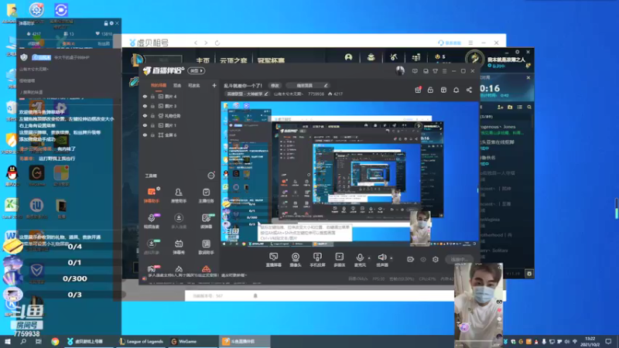
Task: Toggle visibility of 全屏 6 layer
Action: [145, 135]
